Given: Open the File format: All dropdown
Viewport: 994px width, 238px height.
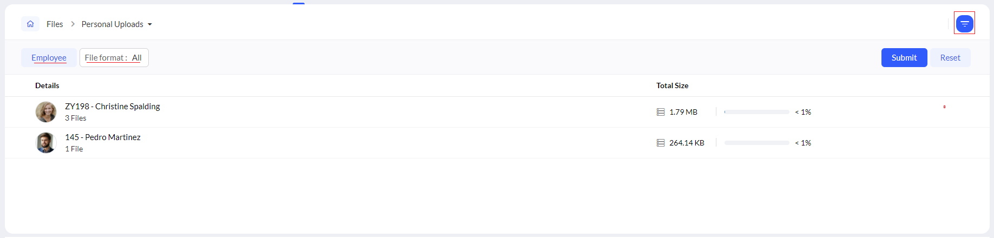Looking at the screenshot, I should coord(114,58).
